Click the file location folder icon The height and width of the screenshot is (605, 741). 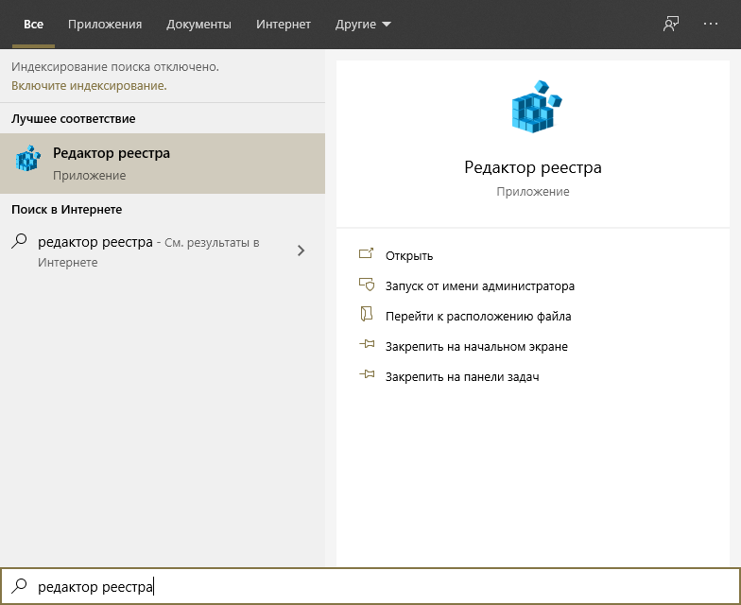pos(367,314)
